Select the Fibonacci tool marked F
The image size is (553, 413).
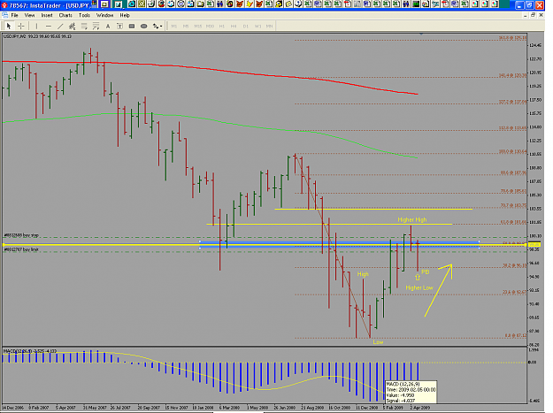(96, 26)
